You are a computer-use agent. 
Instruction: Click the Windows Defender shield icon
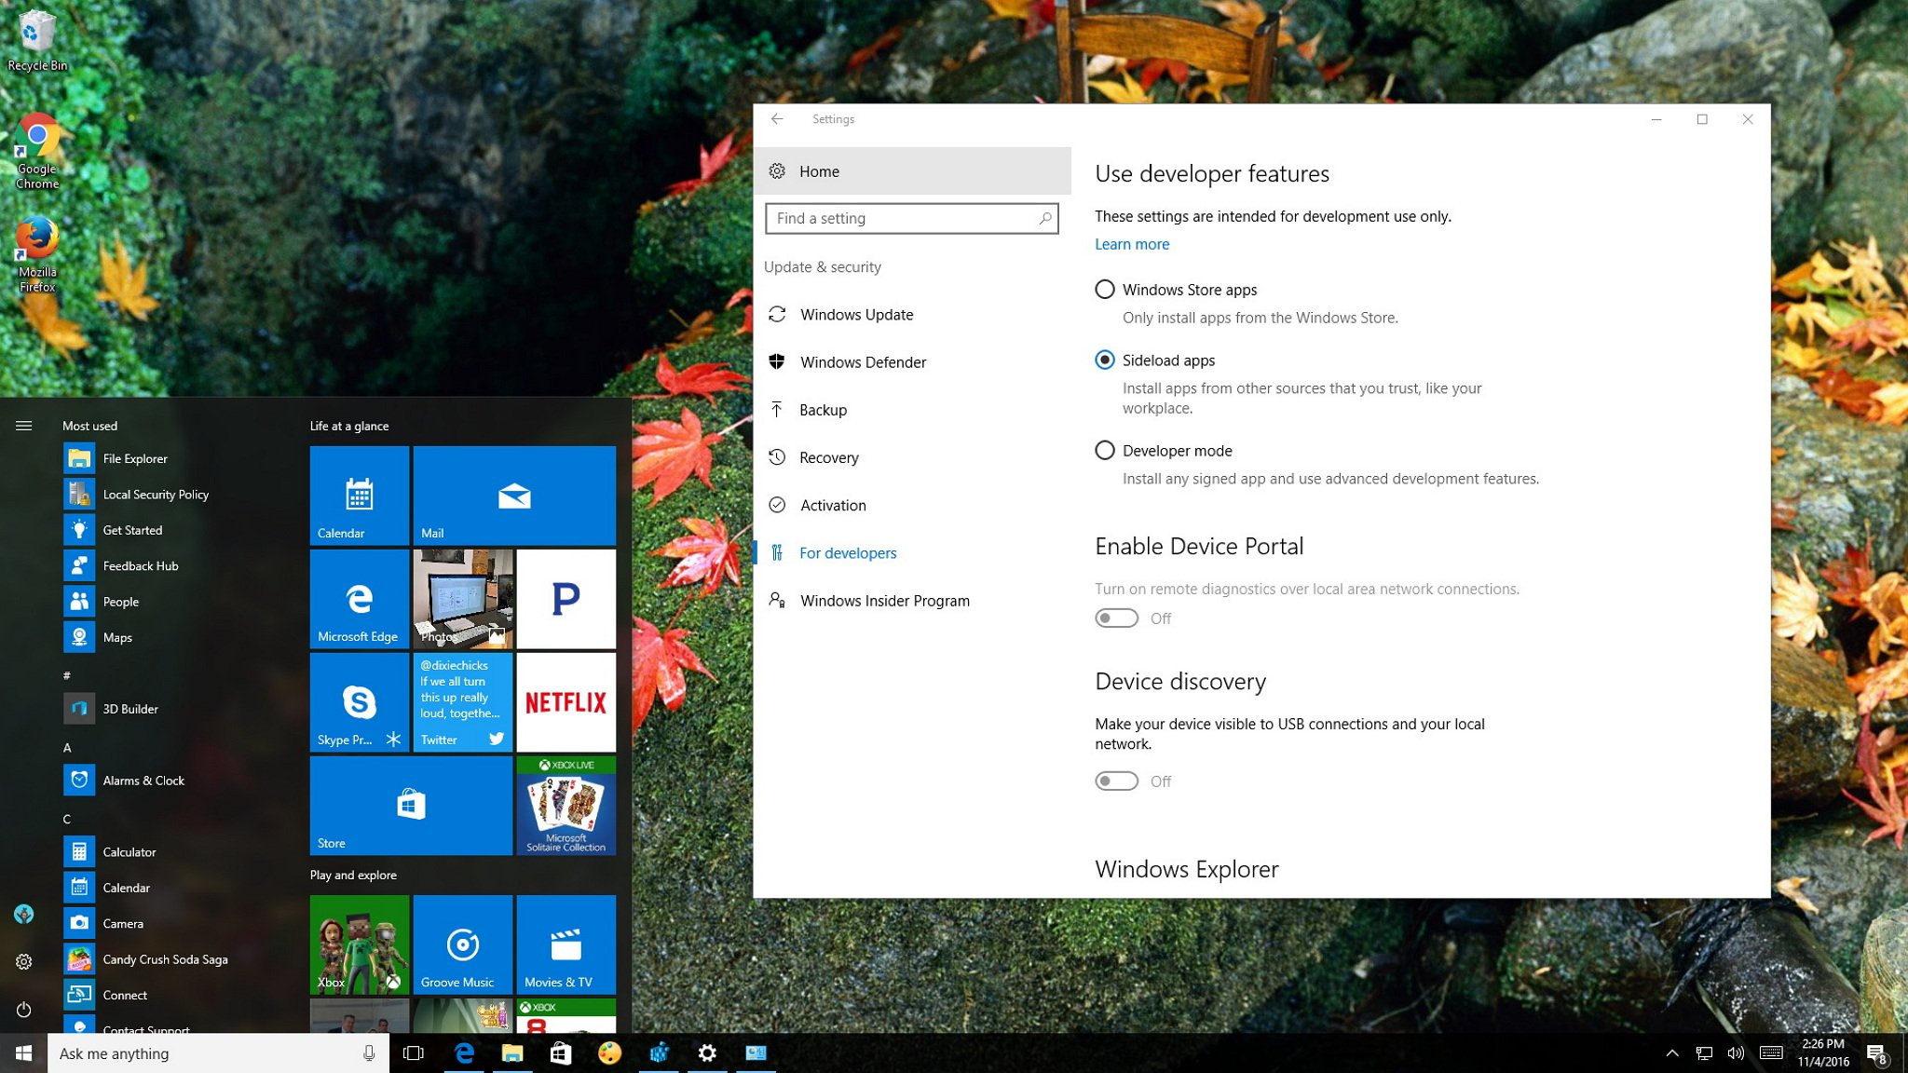(780, 361)
